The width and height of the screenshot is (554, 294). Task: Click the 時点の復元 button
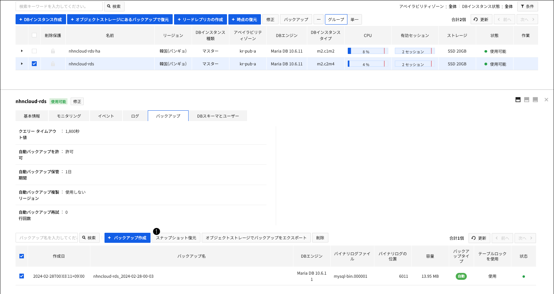(x=244, y=19)
